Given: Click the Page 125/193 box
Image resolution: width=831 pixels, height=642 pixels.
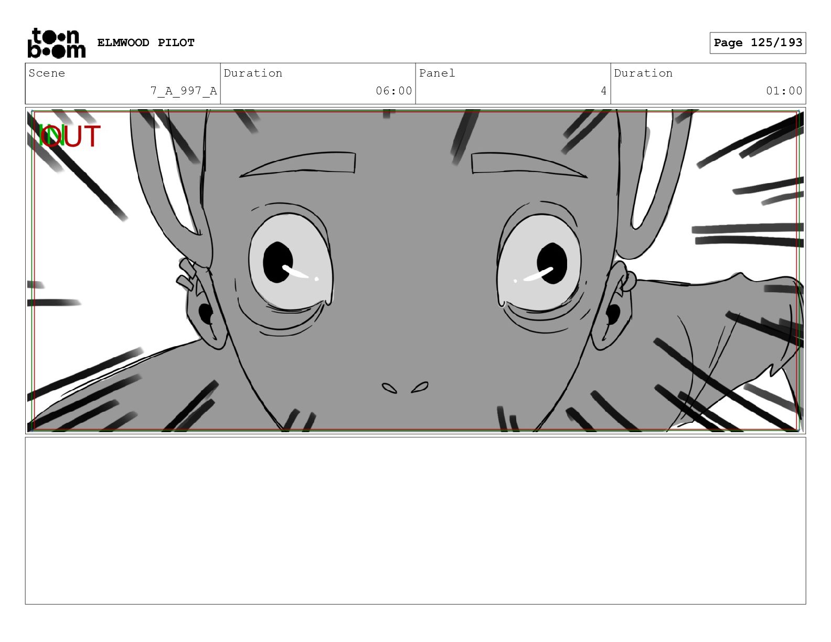Looking at the screenshot, I should (758, 43).
